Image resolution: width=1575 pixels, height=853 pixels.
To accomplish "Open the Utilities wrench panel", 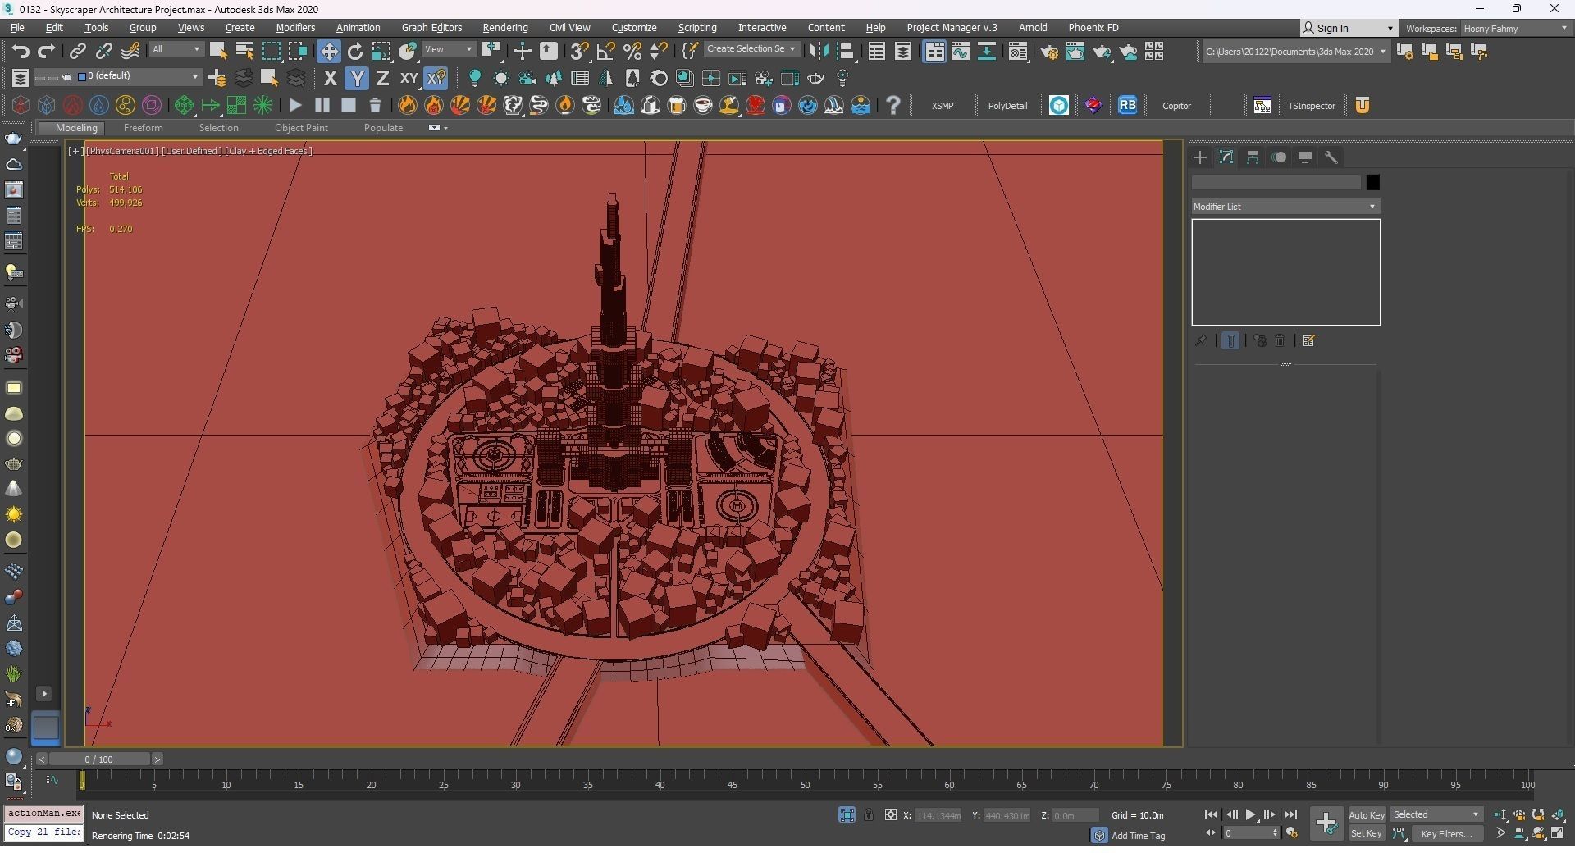I will [1331, 157].
